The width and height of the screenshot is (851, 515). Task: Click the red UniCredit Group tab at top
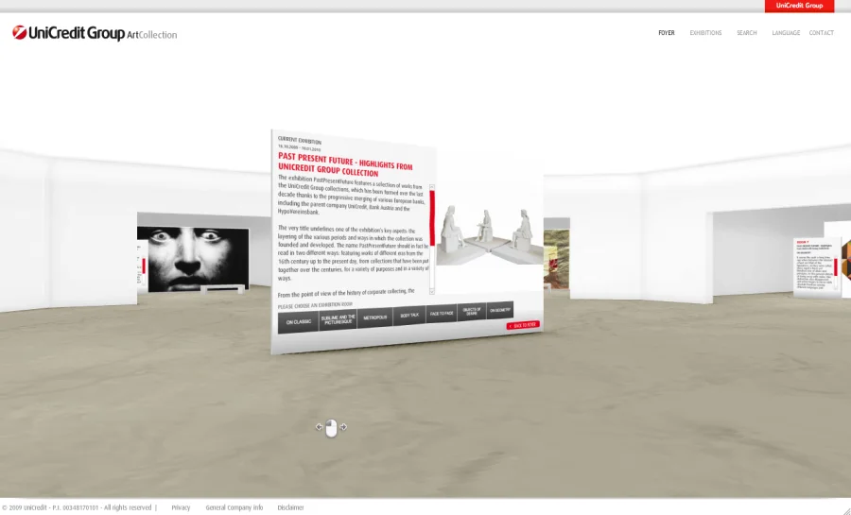pos(799,6)
